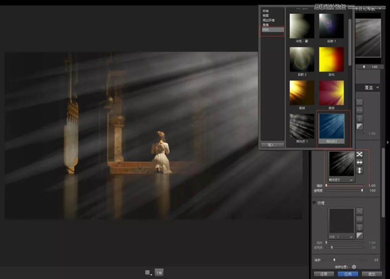Click the 保护 value 25

(x=376, y=260)
